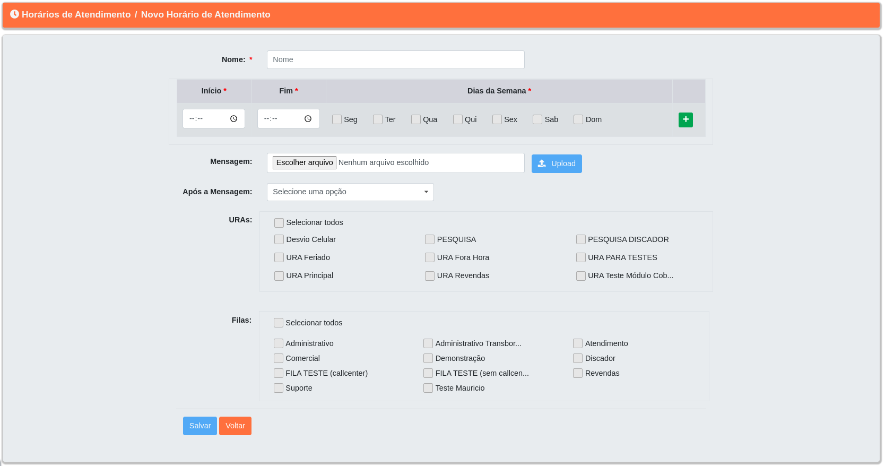The height and width of the screenshot is (466, 885).
Task: Go to Horários de Atendimento breadcrumb
Action: [76, 14]
